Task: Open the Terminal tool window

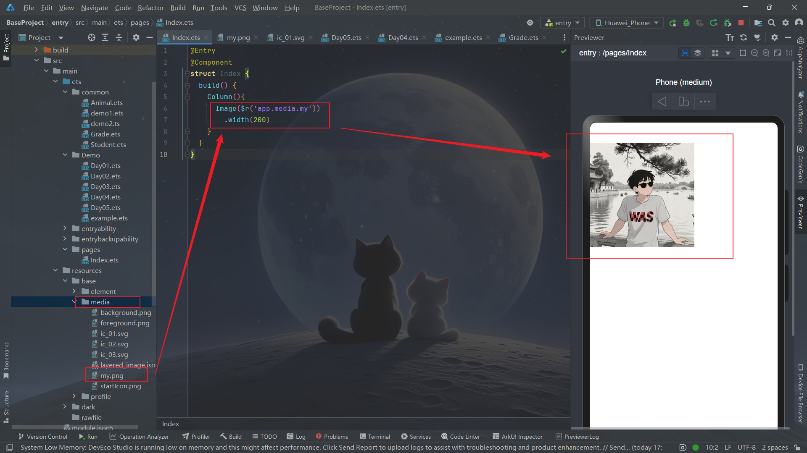Action: pyautogui.click(x=375, y=437)
